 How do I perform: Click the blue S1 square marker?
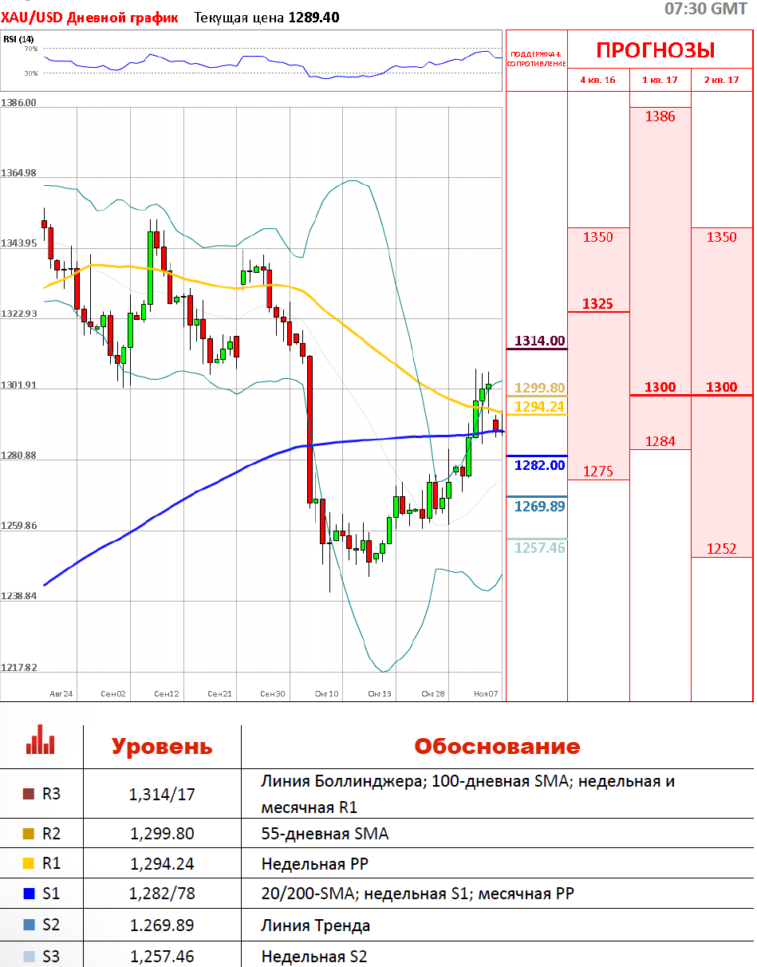coord(29,894)
